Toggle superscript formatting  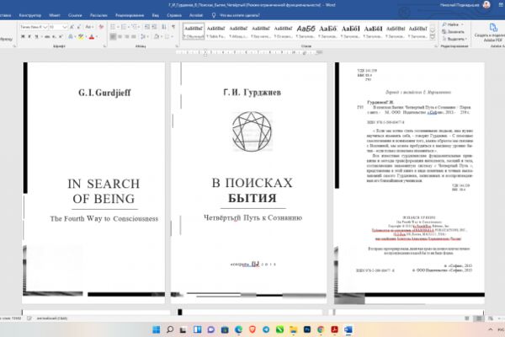click(x=61, y=37)
